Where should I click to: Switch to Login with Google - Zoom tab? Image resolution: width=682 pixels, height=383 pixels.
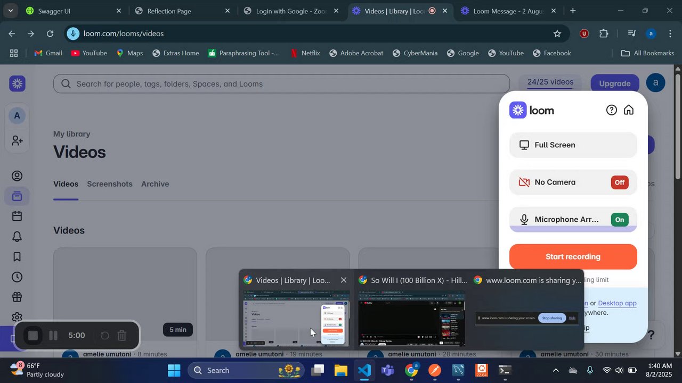coord(292,11)
